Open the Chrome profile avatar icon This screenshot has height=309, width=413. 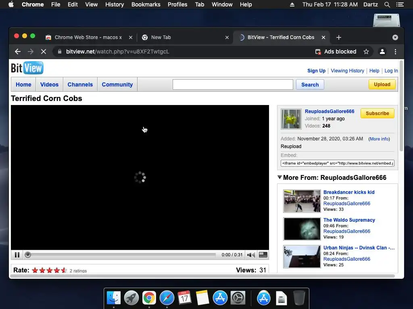382,51
